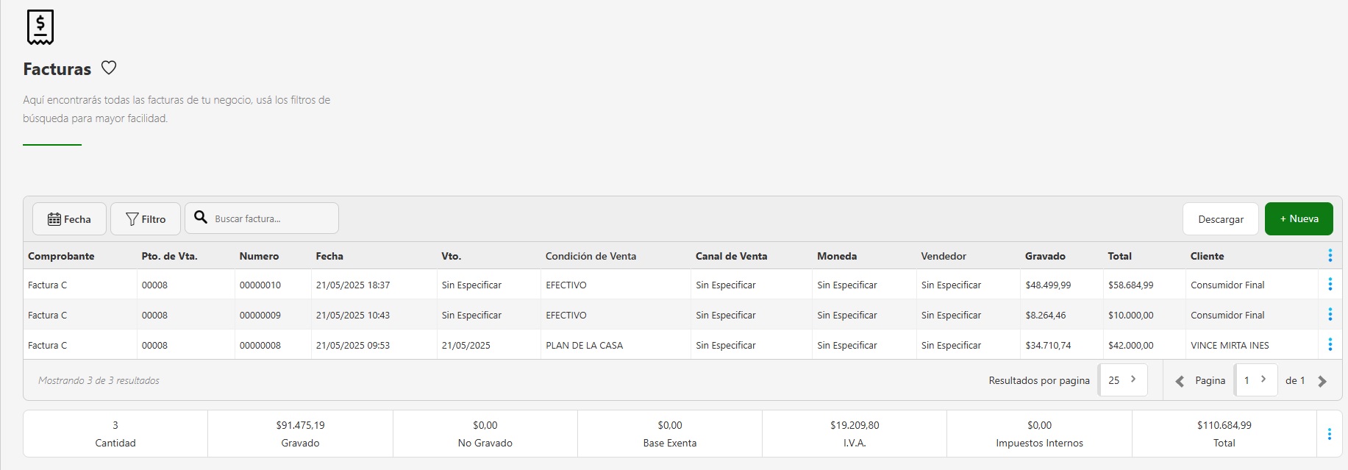Open three-dot menu for invoice 00000010
Screen dimensions: 1348x470
click(x=1330, y=284)
